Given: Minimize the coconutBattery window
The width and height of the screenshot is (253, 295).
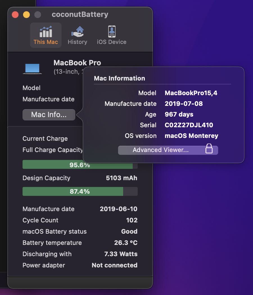Looking at the screenshot, I should pyautogui.click(x=26, y=15).
